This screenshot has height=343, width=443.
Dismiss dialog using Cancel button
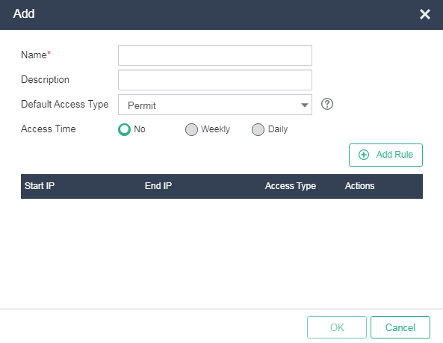coord(400,327)
